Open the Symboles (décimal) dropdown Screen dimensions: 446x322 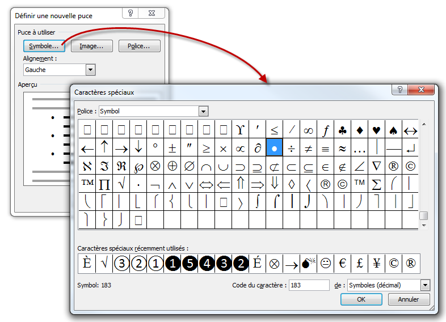425,285
